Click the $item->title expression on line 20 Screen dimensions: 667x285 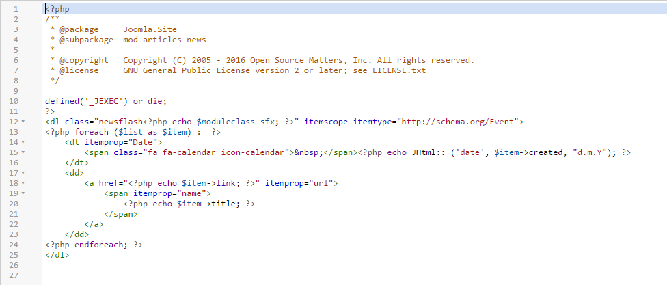tap(208, 204)
